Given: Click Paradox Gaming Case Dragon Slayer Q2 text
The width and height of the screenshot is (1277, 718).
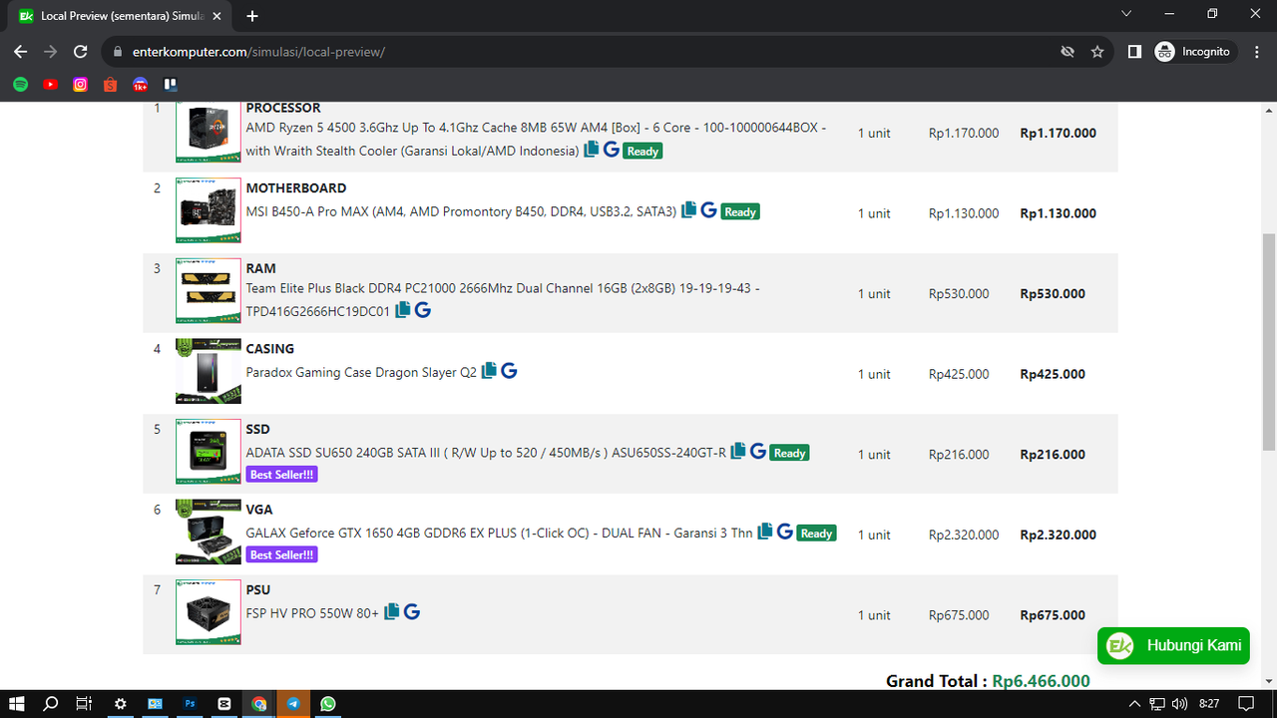Looking at the screenshot, I should click(361, 372).
